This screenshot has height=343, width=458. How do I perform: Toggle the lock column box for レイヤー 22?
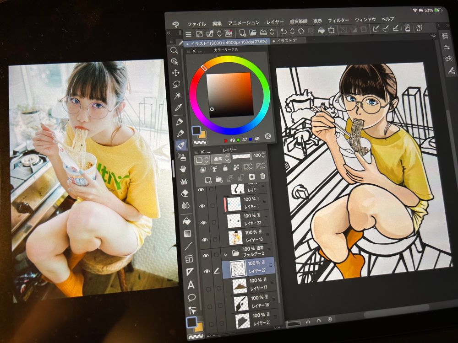(213, 222)
